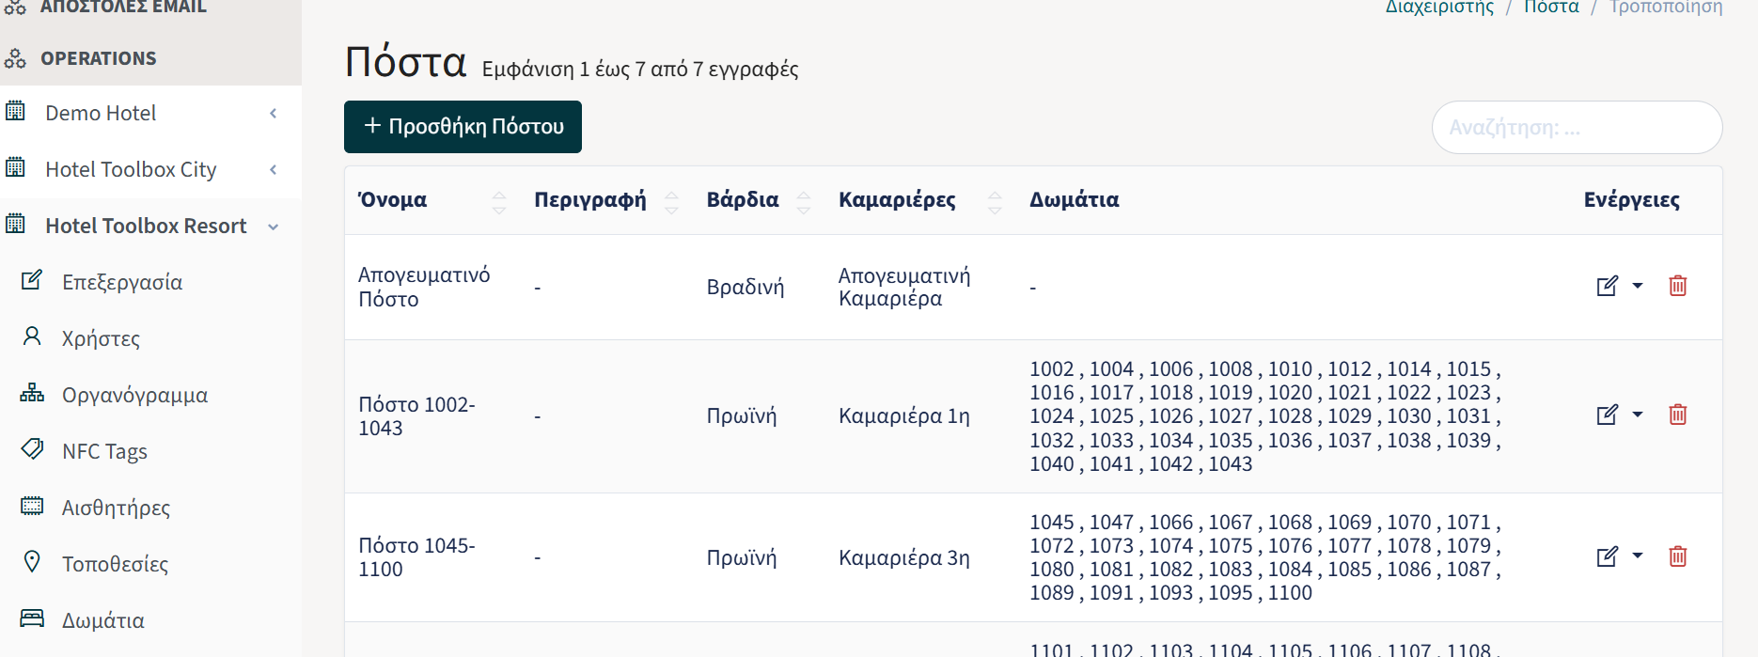The height and width of the screenshot is (657, 1758).
Task: Click the Αισθητήρες sensor icon
Action: [x=32, y=506]
